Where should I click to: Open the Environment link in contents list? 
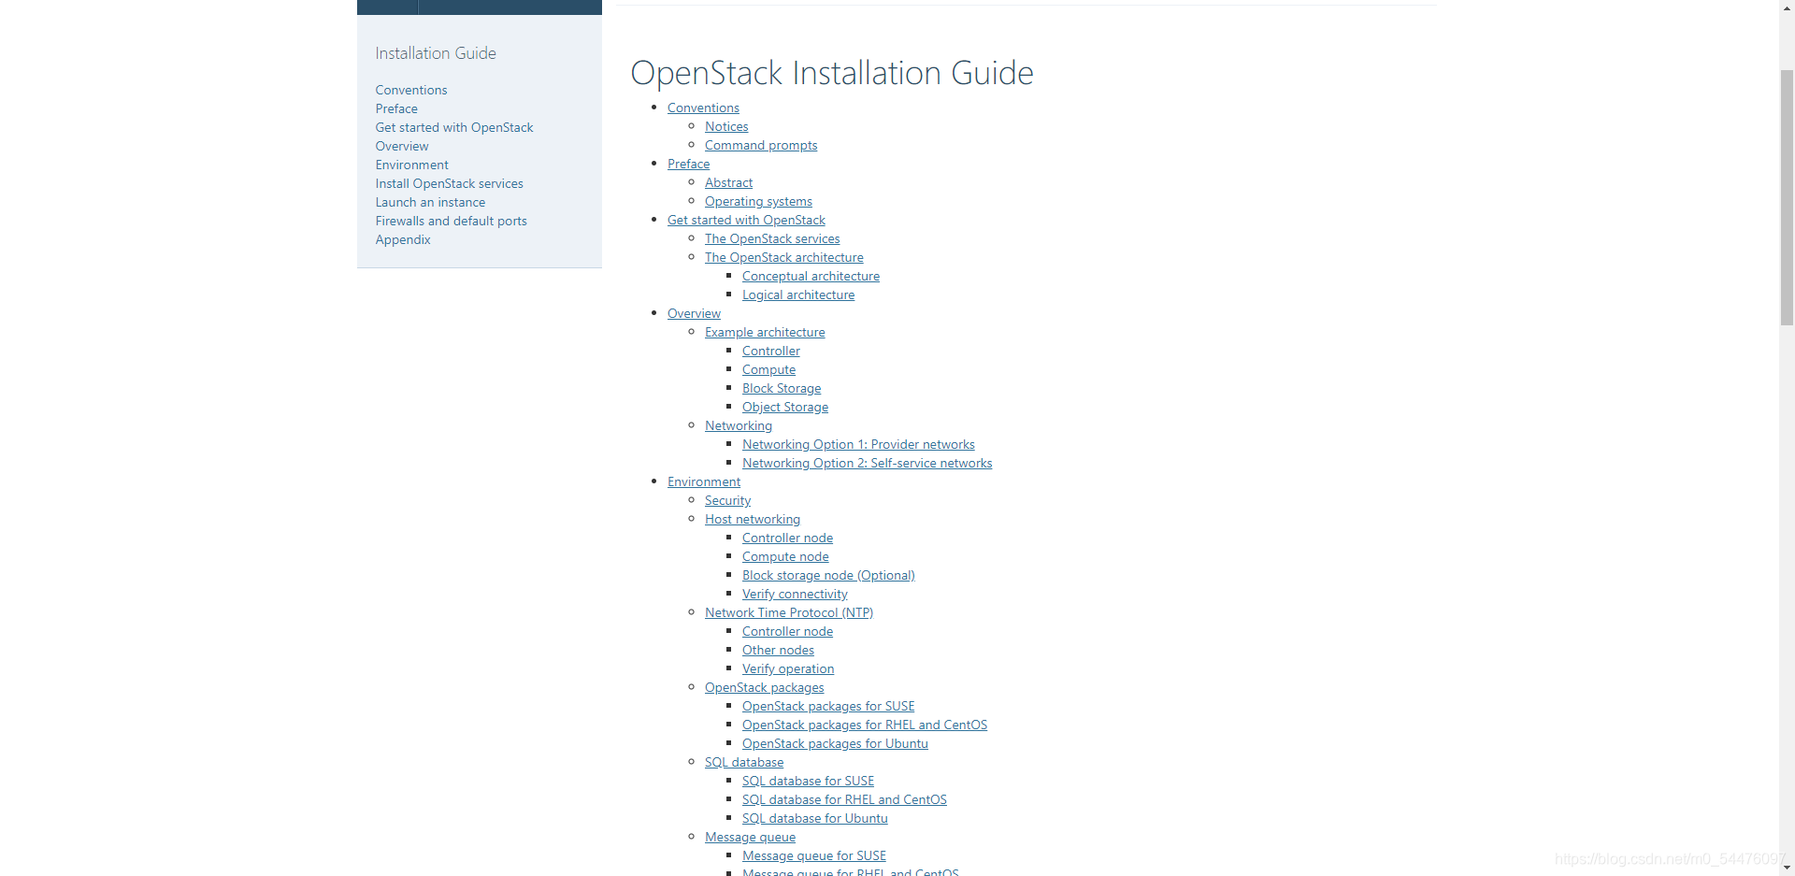click(704, 482)
